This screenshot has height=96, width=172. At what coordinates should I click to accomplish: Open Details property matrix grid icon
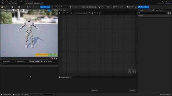tap(168, 13)
